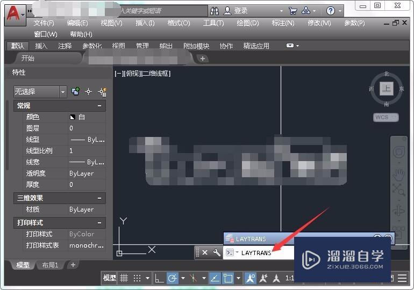The height and width of the screenshot is (290, 414).
Task: Open object snap dropdown arrow
Action: point(238,278)
